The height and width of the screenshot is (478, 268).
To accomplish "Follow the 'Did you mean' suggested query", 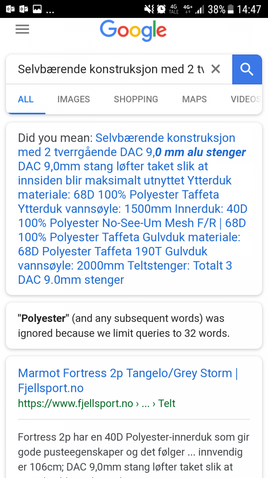I will click(x=131, y=209).
